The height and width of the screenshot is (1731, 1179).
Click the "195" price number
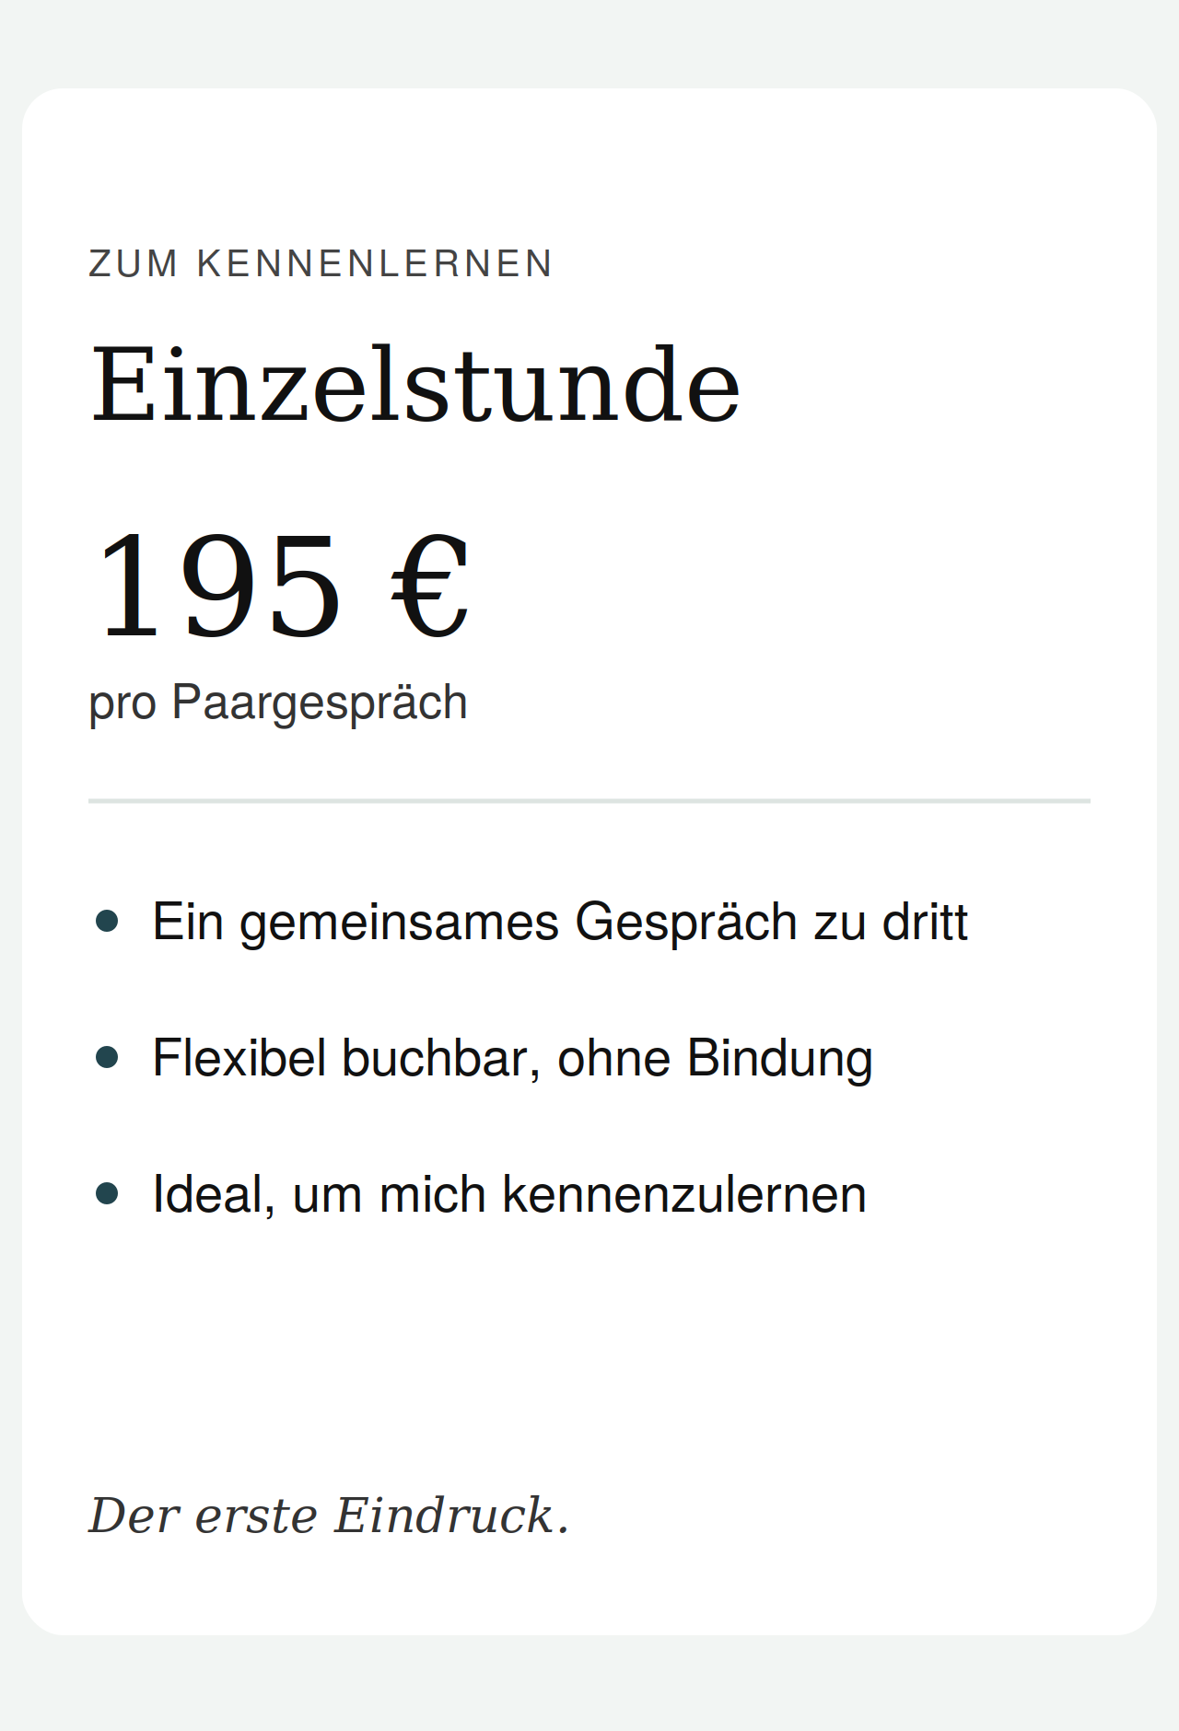click(x=219, y=587)
